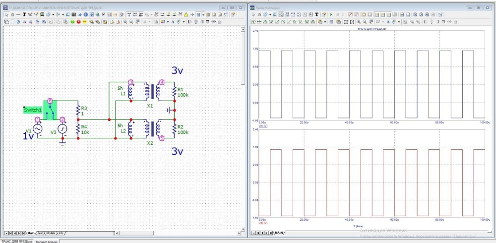Click the blue Info icon in schematic toolbar
496x243 pixels.
[85, 15]
